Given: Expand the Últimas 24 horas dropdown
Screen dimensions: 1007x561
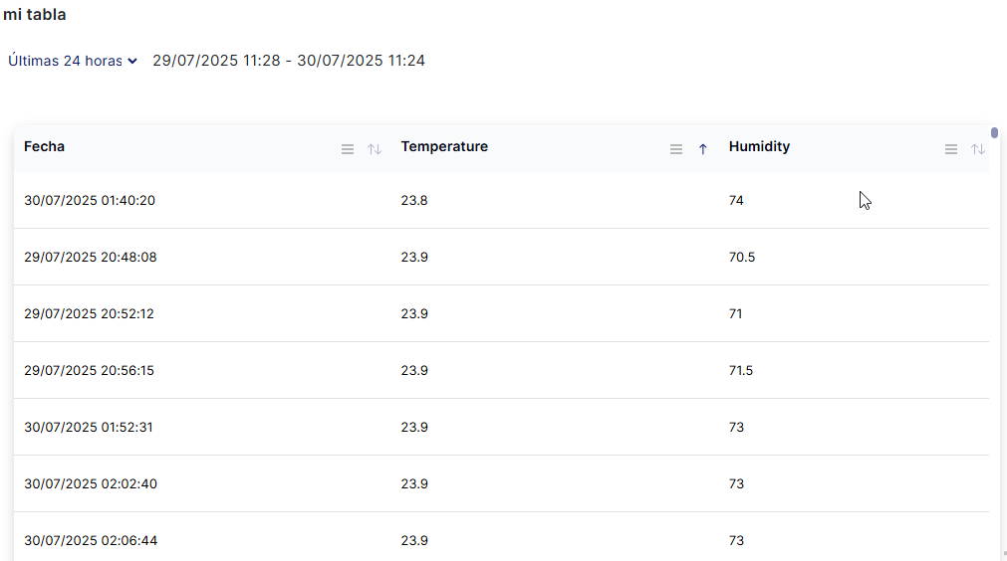Looking at the screenshot, I should (66, 61).
